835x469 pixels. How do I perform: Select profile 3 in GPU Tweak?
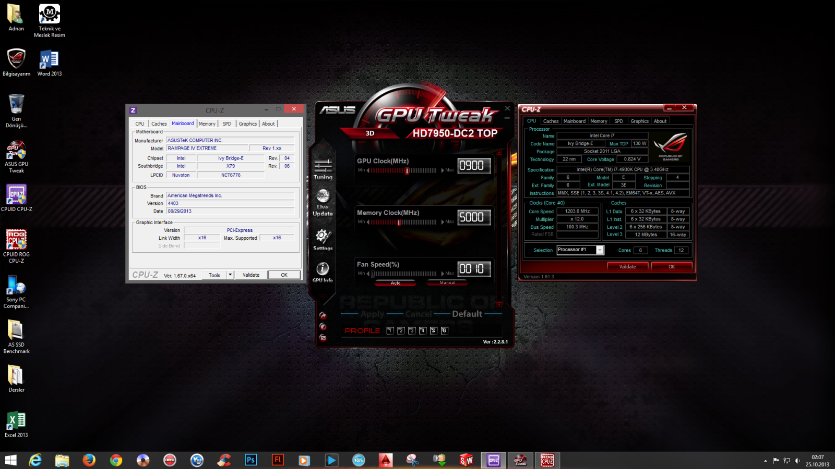(x=412, y=330)
